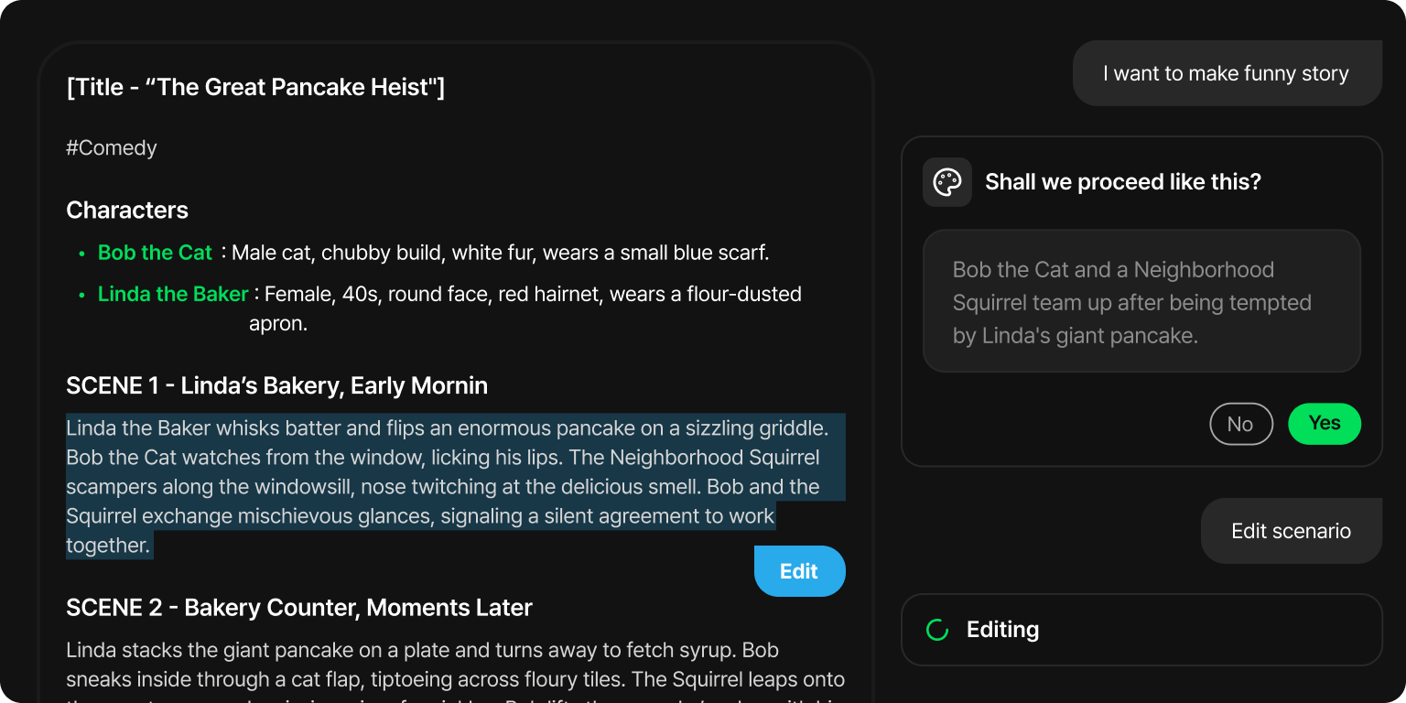Decline with the No button
1406x703 pixels.
coord(1241,424)
